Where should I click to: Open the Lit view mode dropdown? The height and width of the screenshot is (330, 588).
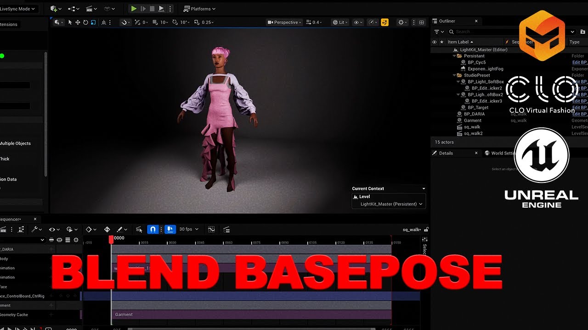click(x=340, y=22)
